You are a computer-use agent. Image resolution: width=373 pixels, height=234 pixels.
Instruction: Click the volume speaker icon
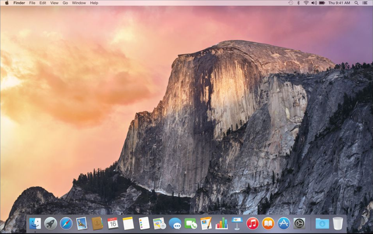314,3
